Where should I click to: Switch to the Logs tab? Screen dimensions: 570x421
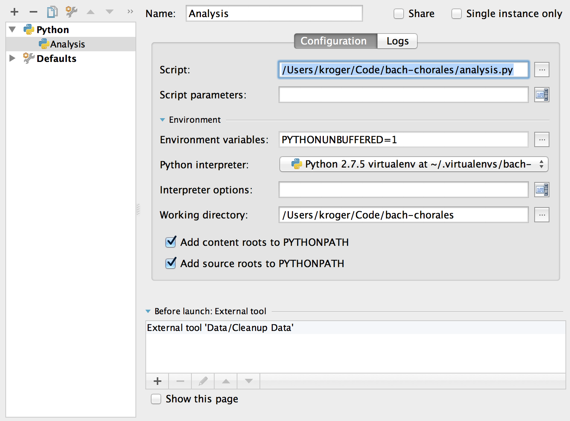[x=397, y=41]
